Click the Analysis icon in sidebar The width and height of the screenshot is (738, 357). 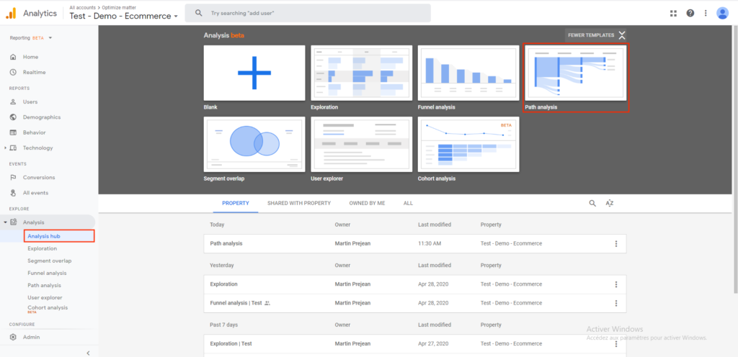13,222
